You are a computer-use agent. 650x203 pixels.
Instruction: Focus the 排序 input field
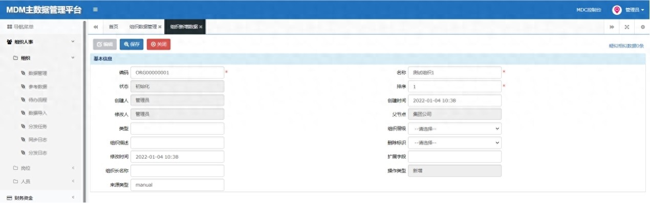(454, 87)
